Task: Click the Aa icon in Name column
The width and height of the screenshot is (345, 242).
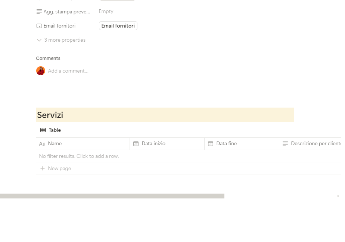Action: (x=42, y=144)
